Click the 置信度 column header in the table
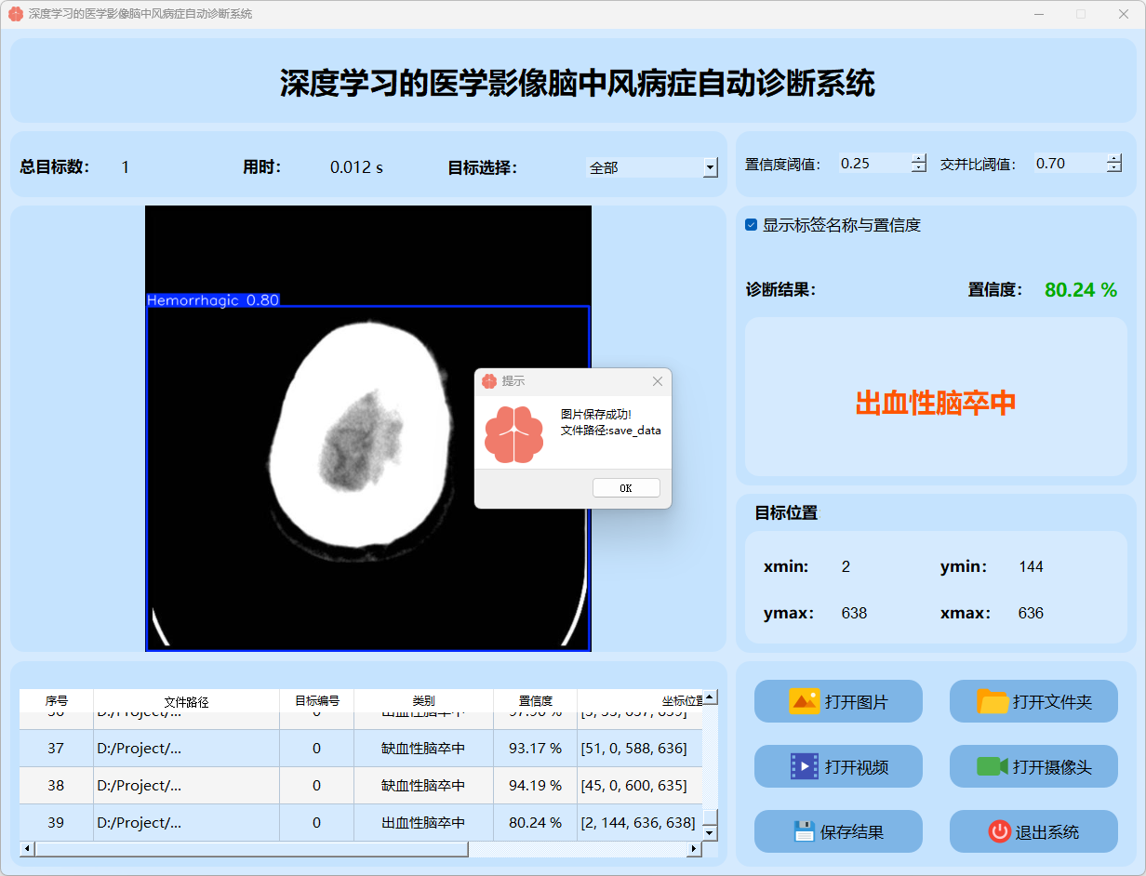The image size is (1146, 876). 535,701
